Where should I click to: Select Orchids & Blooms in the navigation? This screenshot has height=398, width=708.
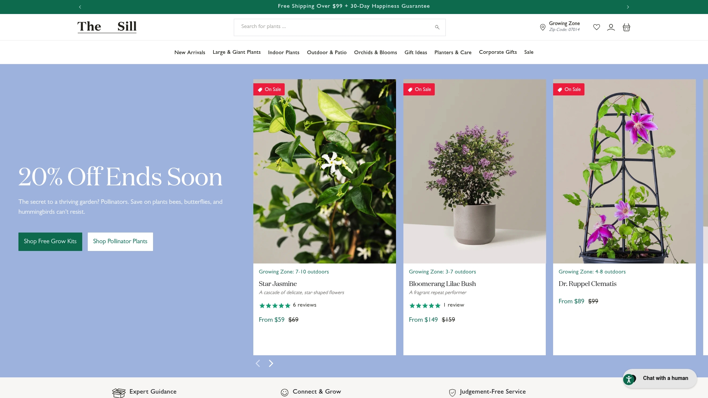click(375, 52)
